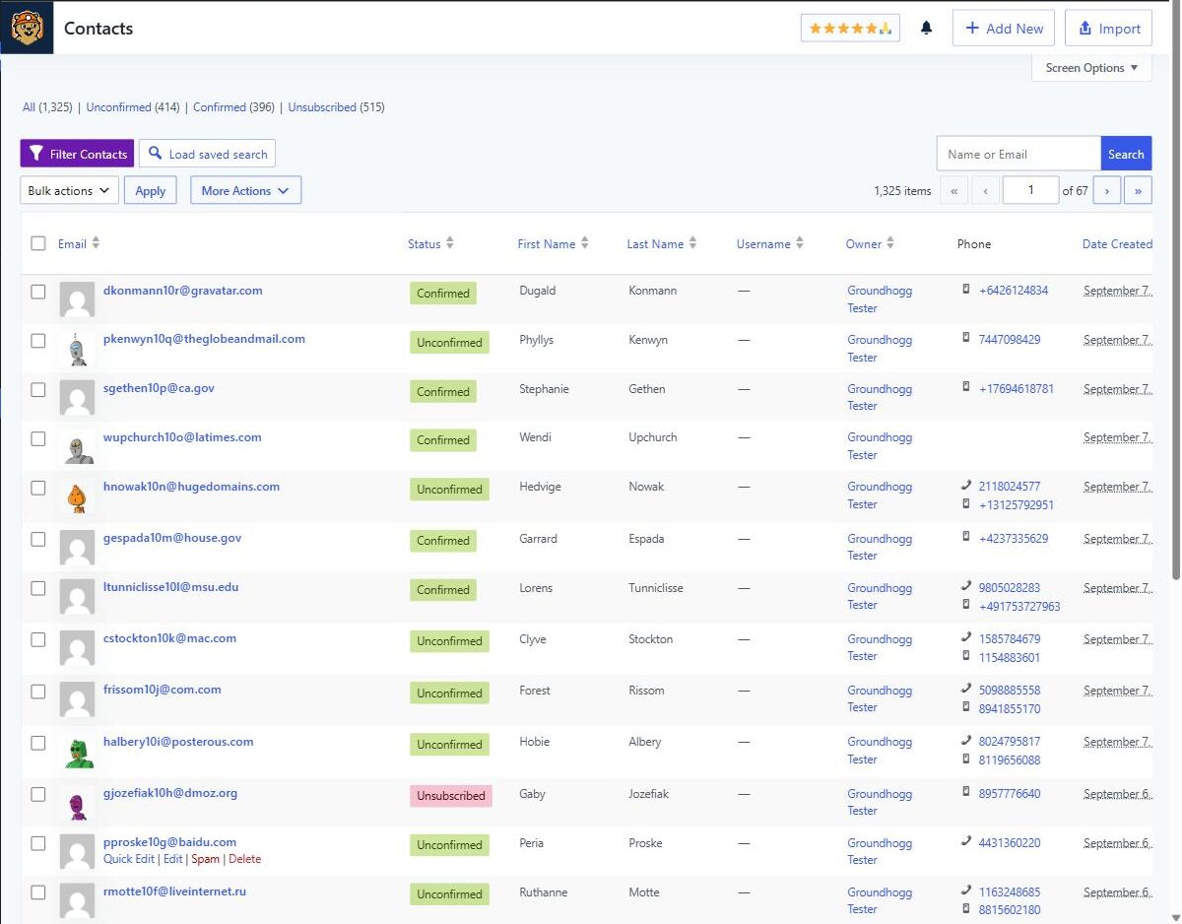
Task: Delete the pproske10g contact
Action: pos(244,859)
